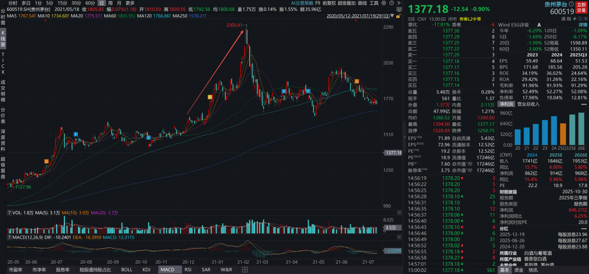Select the 多日 multi-day period

26,3
